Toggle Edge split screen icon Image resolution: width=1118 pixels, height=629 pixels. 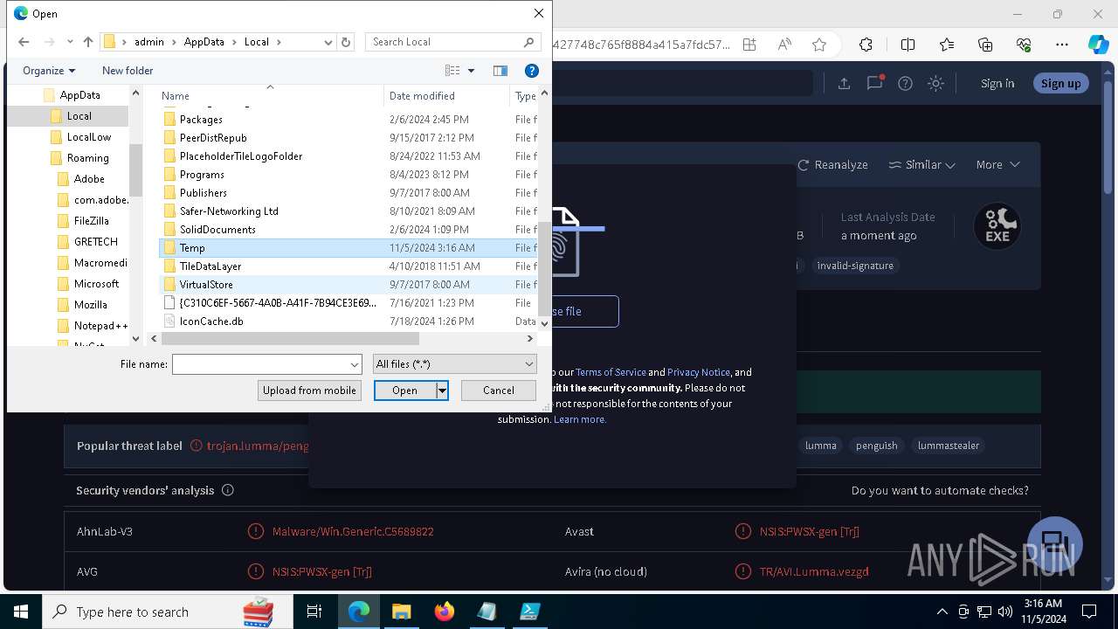908,45
